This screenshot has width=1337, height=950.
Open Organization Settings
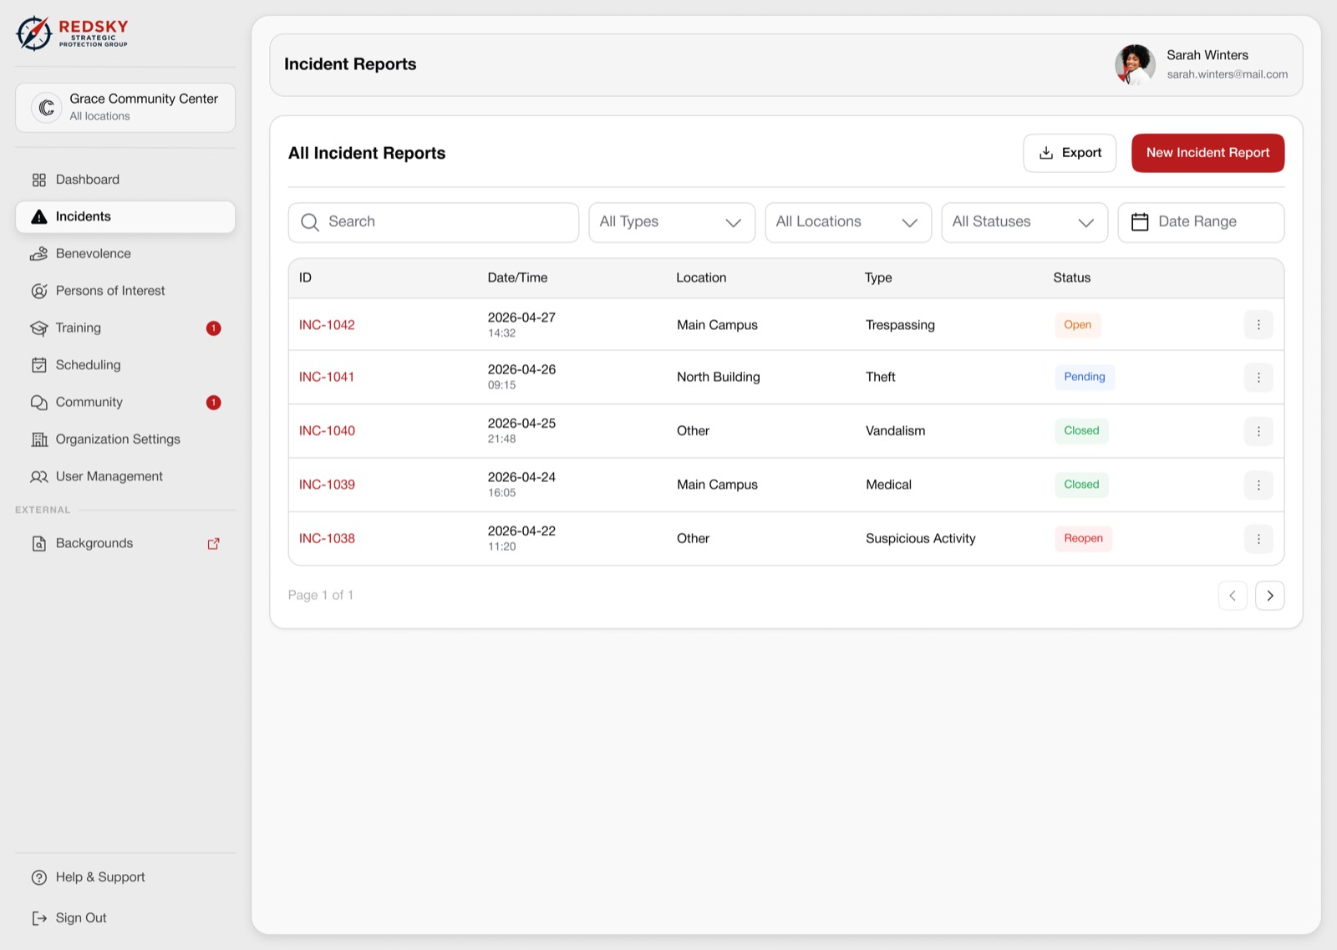[x=125, y=439]
